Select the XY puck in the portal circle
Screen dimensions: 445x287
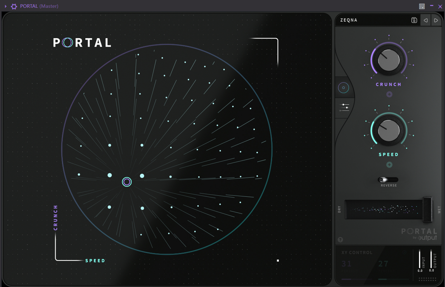coord(127,182)
